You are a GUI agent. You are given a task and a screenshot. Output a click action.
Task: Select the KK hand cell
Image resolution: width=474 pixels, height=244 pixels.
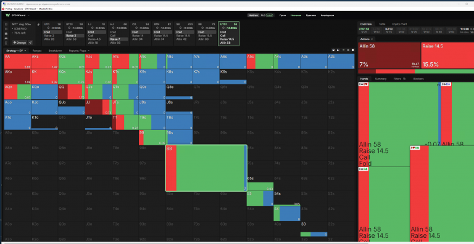[x=44, y=76]
